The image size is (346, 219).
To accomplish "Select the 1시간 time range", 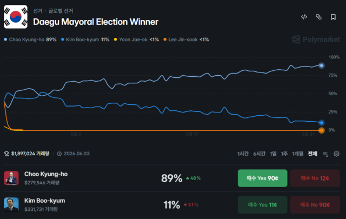I will [243, 154].
